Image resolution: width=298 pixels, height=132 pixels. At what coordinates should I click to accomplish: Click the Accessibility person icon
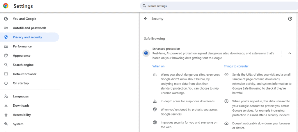tap(6, 115)
